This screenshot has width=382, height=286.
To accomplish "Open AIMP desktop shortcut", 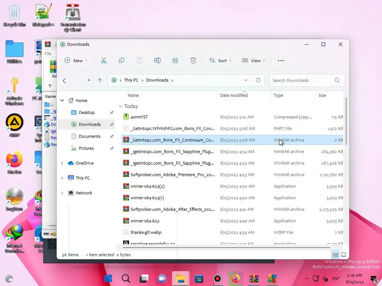I will point(15,125).
